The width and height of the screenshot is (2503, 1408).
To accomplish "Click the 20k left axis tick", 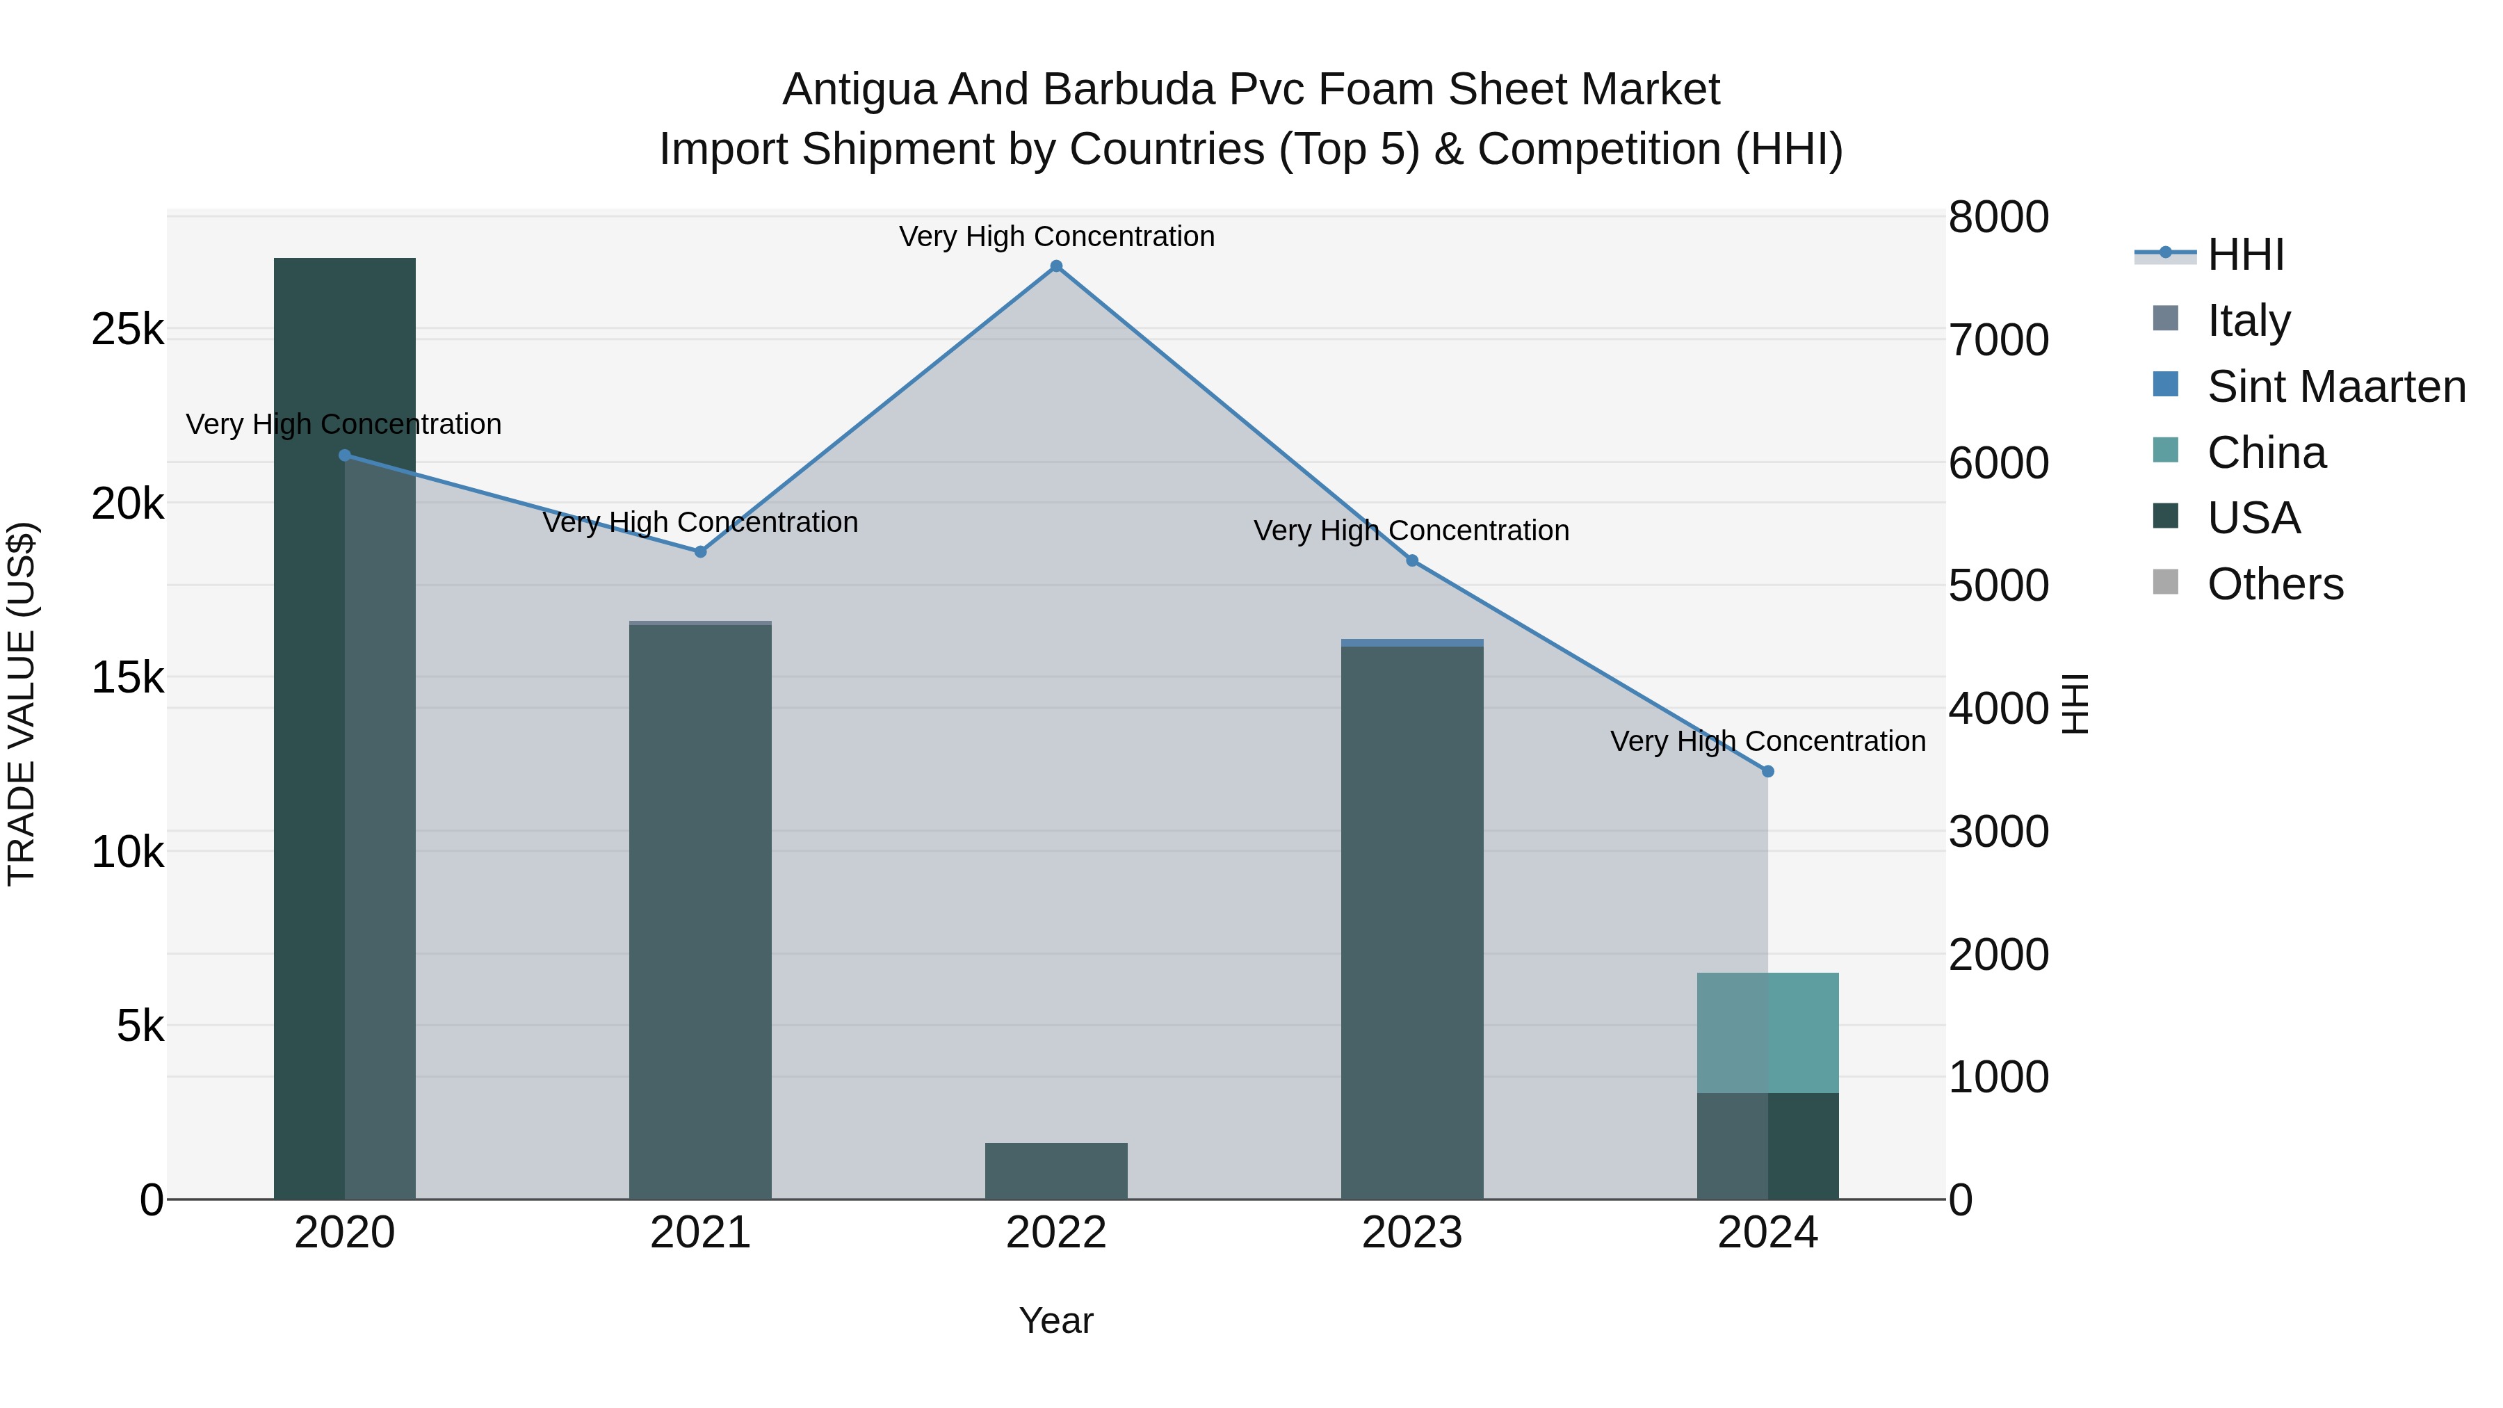I will (128, 504).
